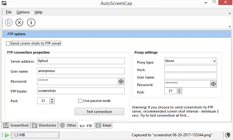Check Use passive mode option
Screen dimensions: 233x140
click(80, 101)
